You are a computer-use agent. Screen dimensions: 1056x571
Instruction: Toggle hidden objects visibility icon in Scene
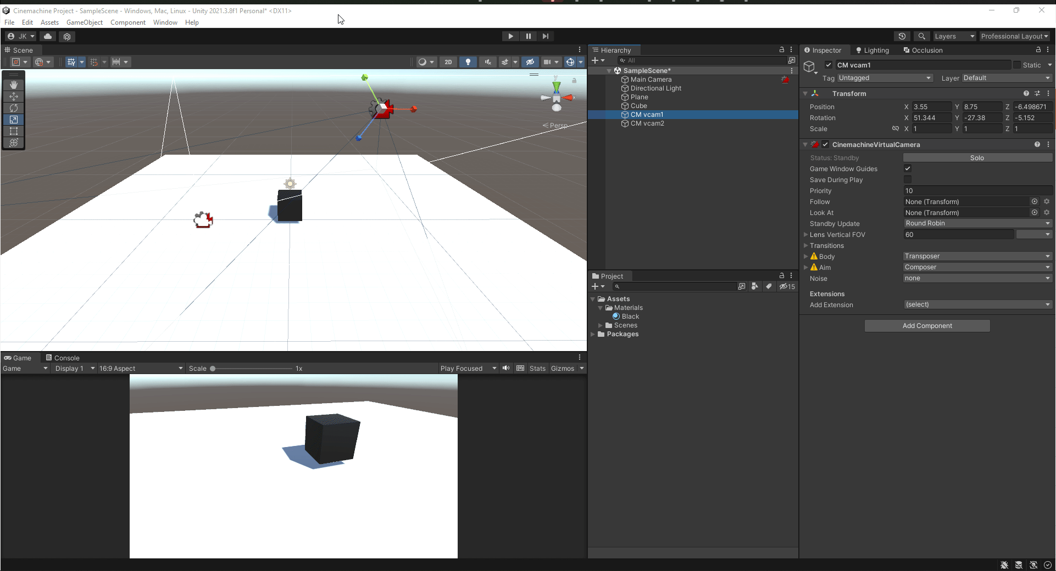pos(530,62)
